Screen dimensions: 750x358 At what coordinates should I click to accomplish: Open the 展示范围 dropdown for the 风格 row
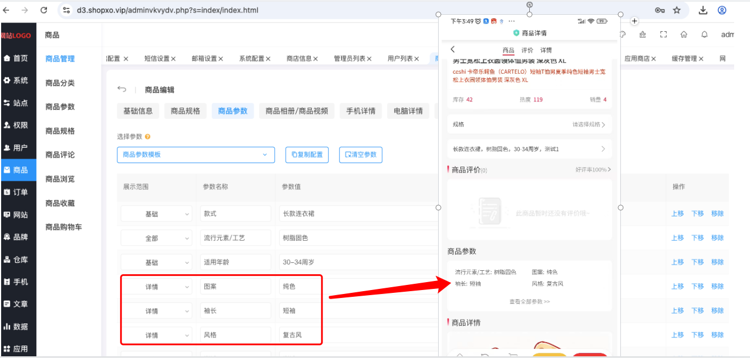(156, 335)
